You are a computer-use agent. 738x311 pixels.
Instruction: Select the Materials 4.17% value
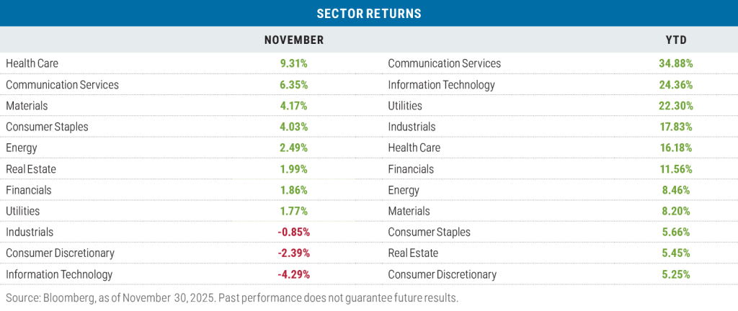coord(294,106)
